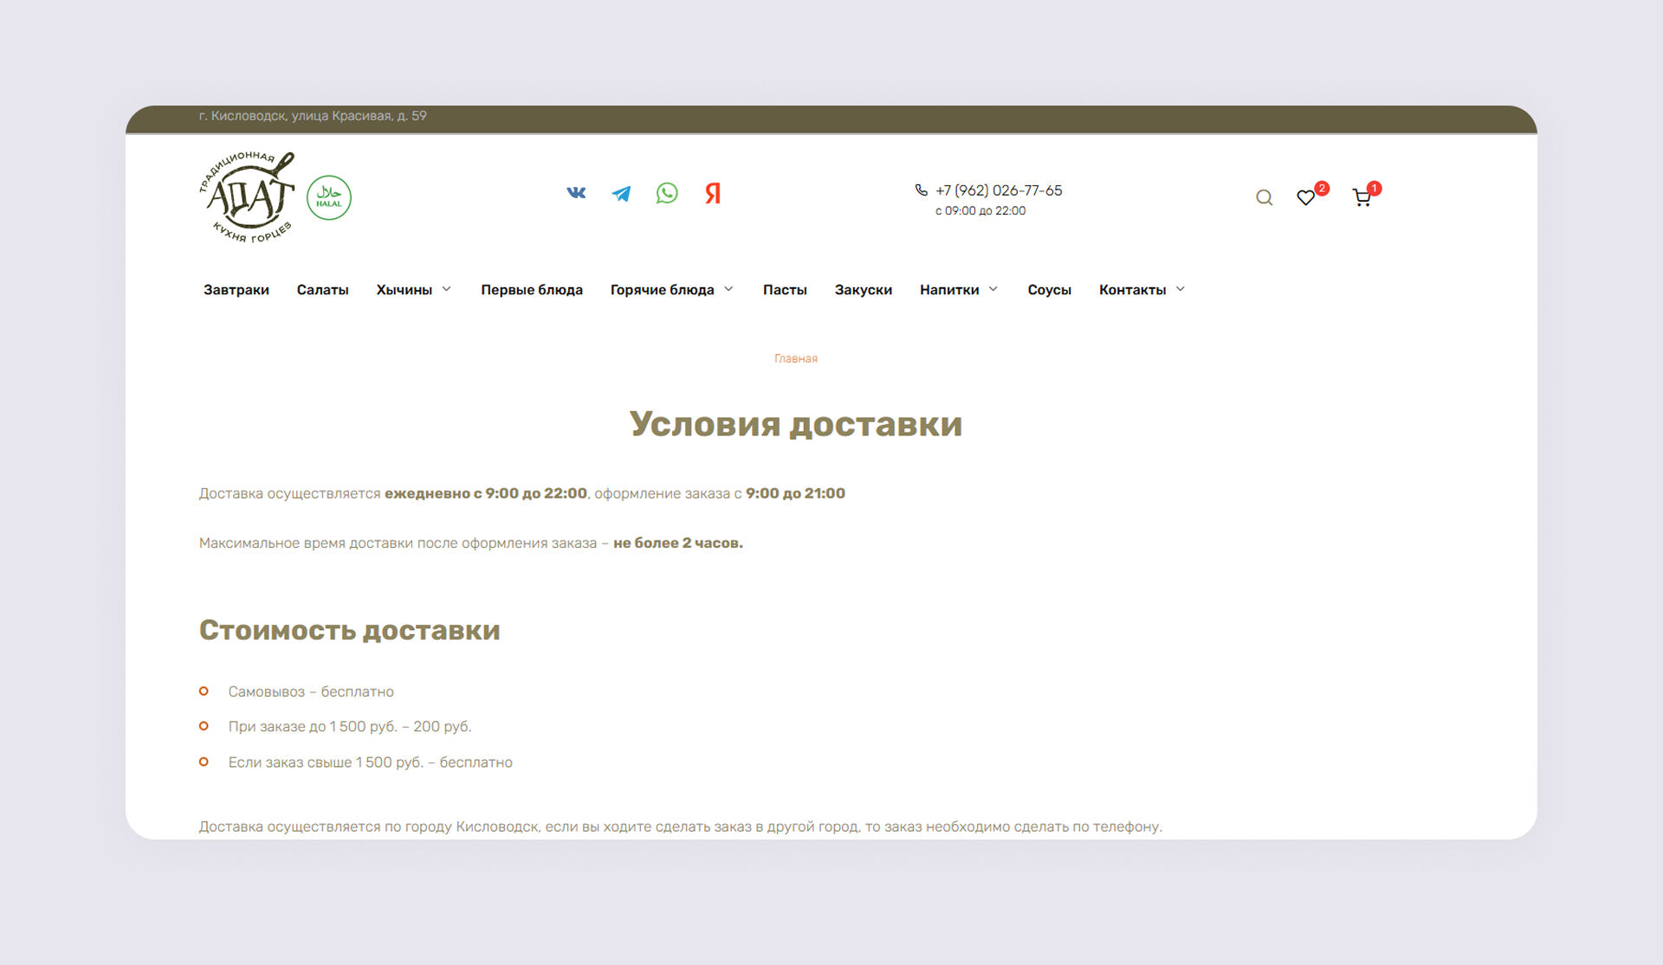Expand the Контакты menu chevron
The height and width of the screenshot is (965, 1663).
pos(1181,289)
